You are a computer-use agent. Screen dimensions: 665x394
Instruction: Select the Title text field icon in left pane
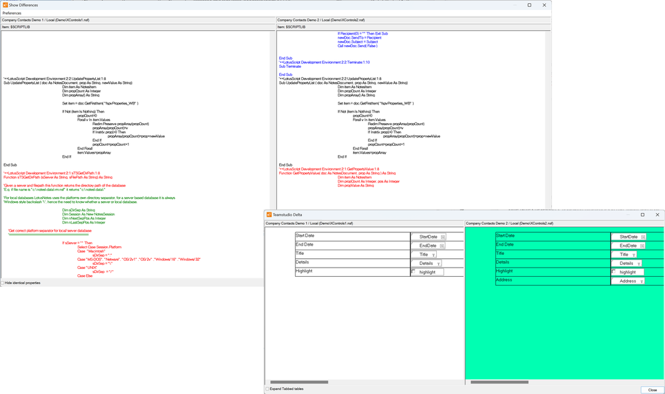click(432, 255)
